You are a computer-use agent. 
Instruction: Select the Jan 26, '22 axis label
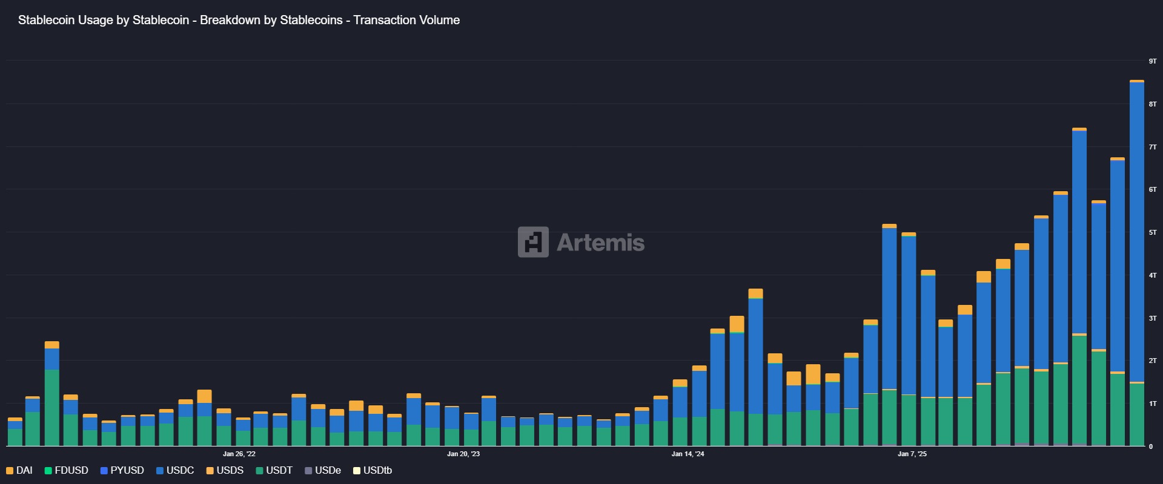(239, 454)
